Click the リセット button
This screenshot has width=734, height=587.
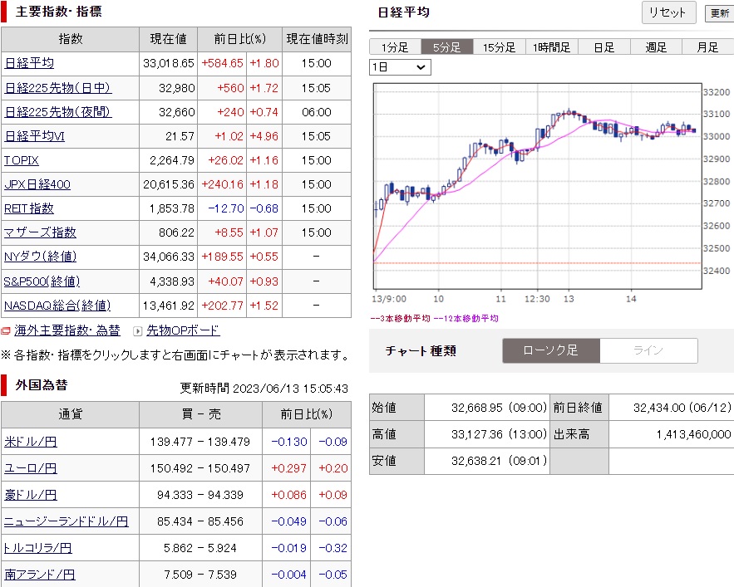point(668,12)
